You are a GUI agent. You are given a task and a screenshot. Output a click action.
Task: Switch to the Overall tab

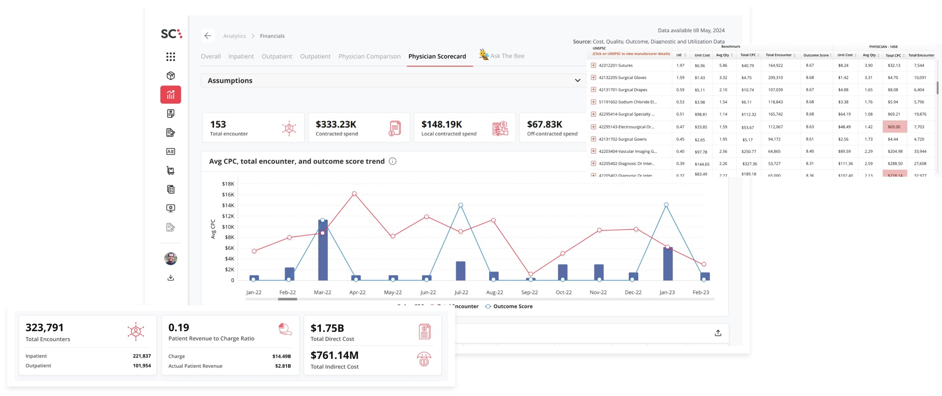coord(211,56)
